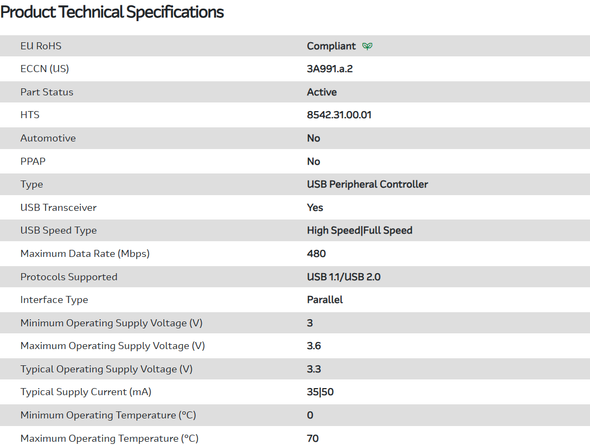Click the Parallel interface type value
The width and height of the screenshot is (590, 445).
click(325, 300)
